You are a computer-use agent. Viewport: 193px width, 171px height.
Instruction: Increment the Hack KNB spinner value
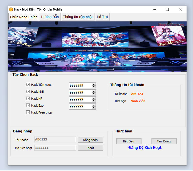pyautogui.click(x=94, y=91)
